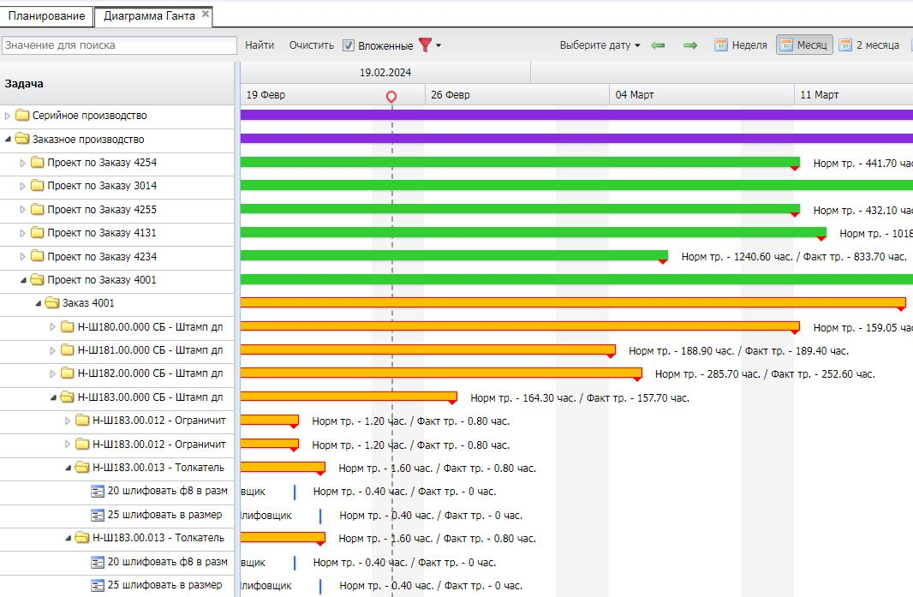Click the orange Заказ 4001 Gantt bar
The width and height of the screenshot is (913, 597).
coord(573,303)
